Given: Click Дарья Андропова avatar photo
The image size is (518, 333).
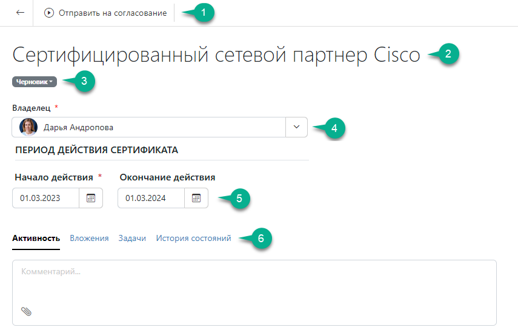Looking at the screenshot, I should click(28, 127).
